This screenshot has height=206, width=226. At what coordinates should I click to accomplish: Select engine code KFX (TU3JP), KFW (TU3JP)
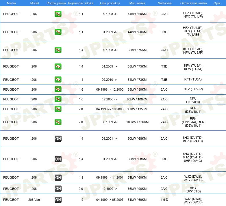tap(193, 51)
